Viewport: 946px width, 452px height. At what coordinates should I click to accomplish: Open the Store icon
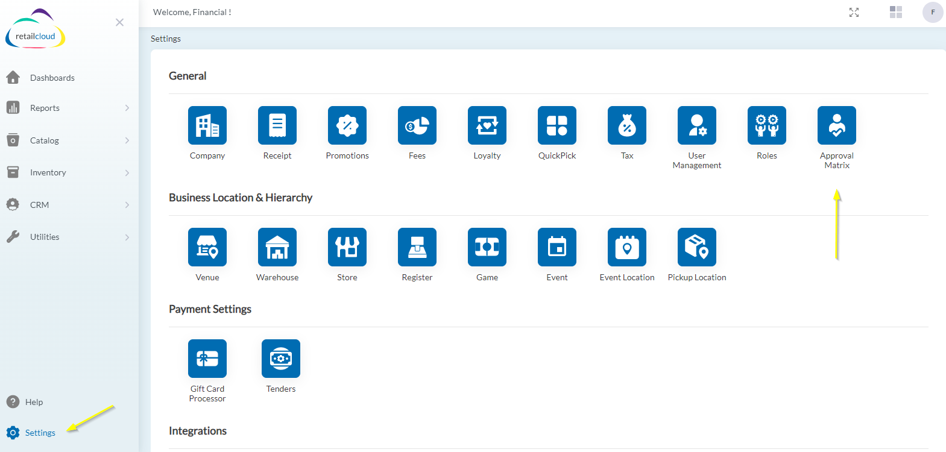pyautogui.click(x=347, y=247)
